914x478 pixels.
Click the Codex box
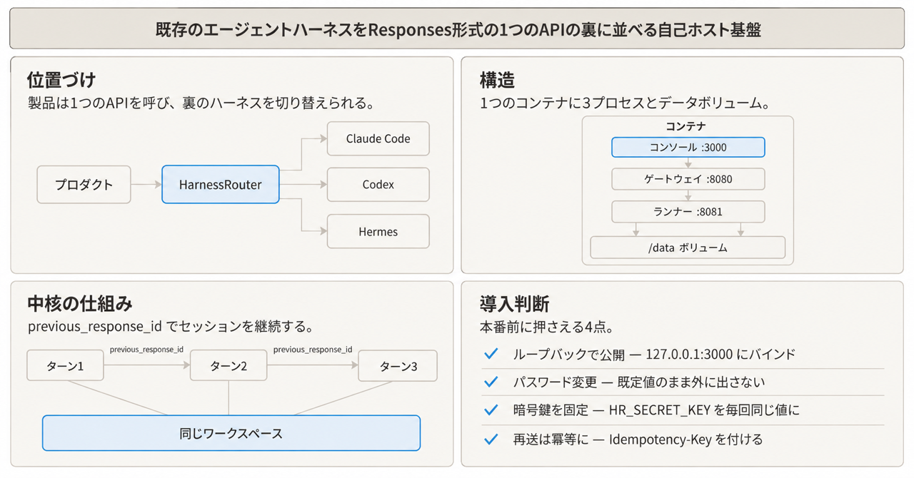[378, 185]
